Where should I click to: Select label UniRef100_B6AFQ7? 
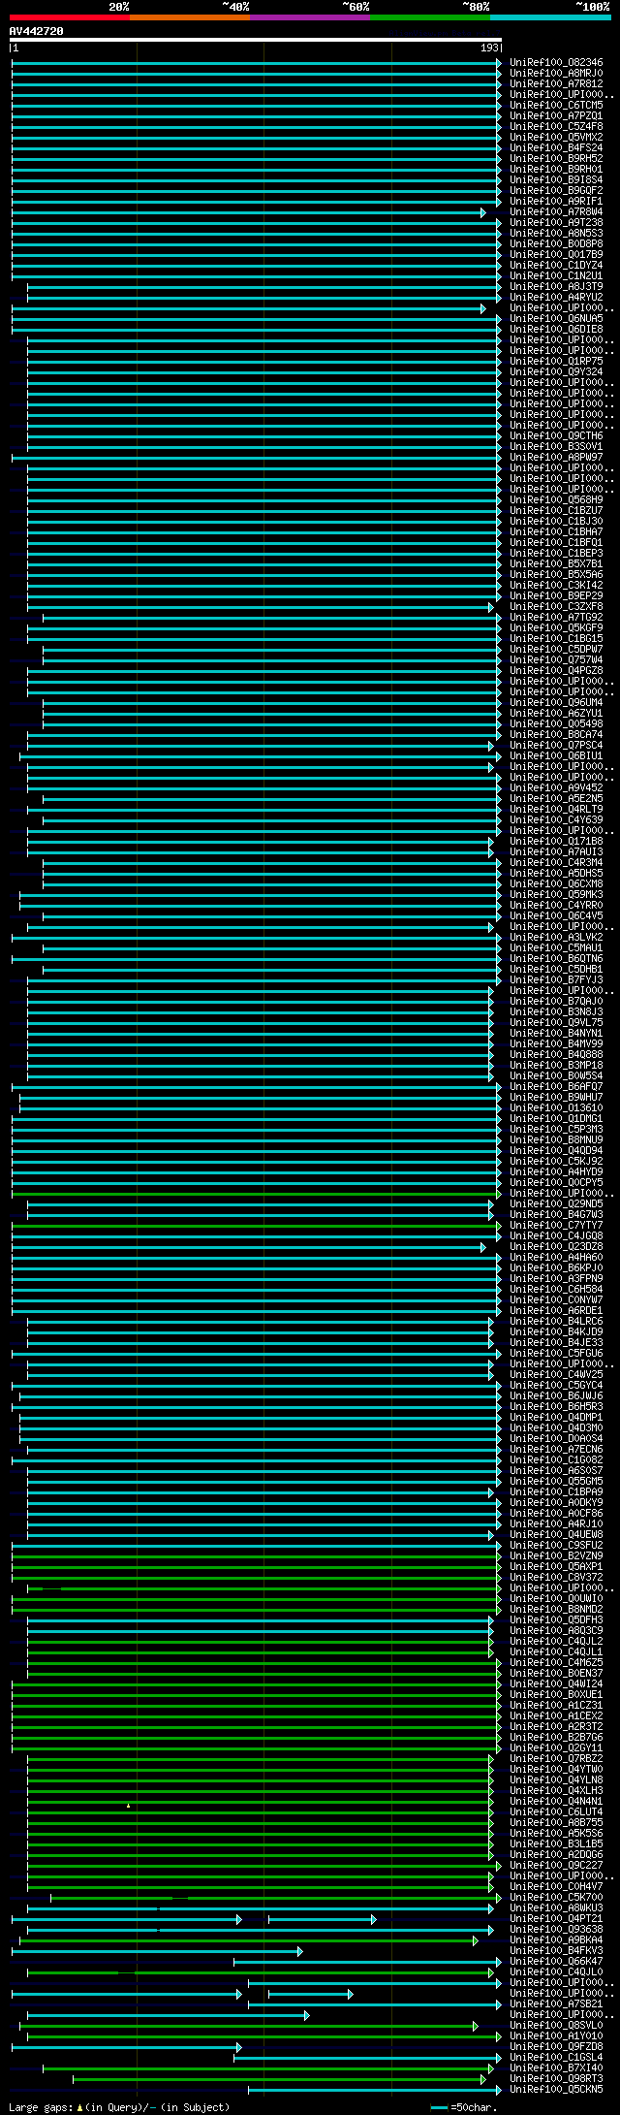pos(556,1086)
